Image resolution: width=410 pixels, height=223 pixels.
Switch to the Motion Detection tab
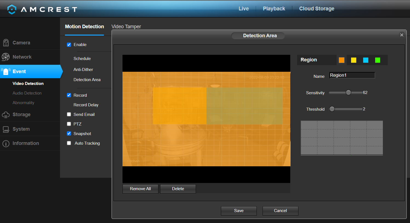[x=84, y=27]
